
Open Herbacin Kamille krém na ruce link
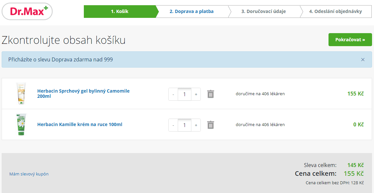click(x=80, y=124)
